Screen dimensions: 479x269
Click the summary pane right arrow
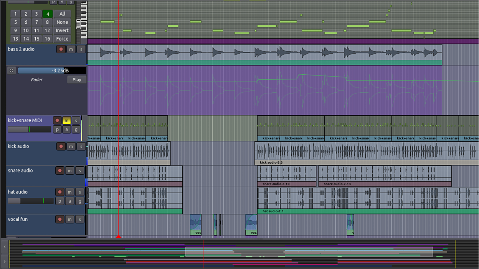tap(5, 261)
